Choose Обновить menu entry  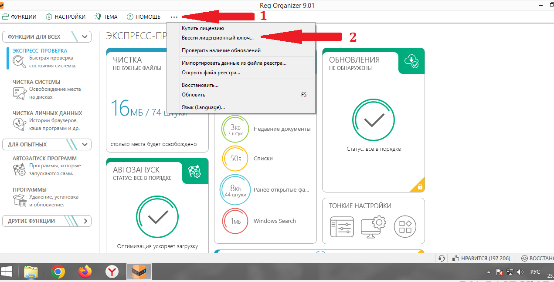coord(241,94)
